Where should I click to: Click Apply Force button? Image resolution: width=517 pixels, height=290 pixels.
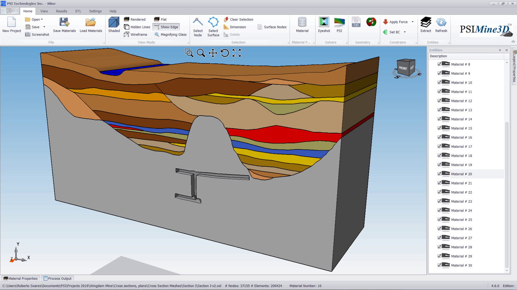click(x=396, y=22)
